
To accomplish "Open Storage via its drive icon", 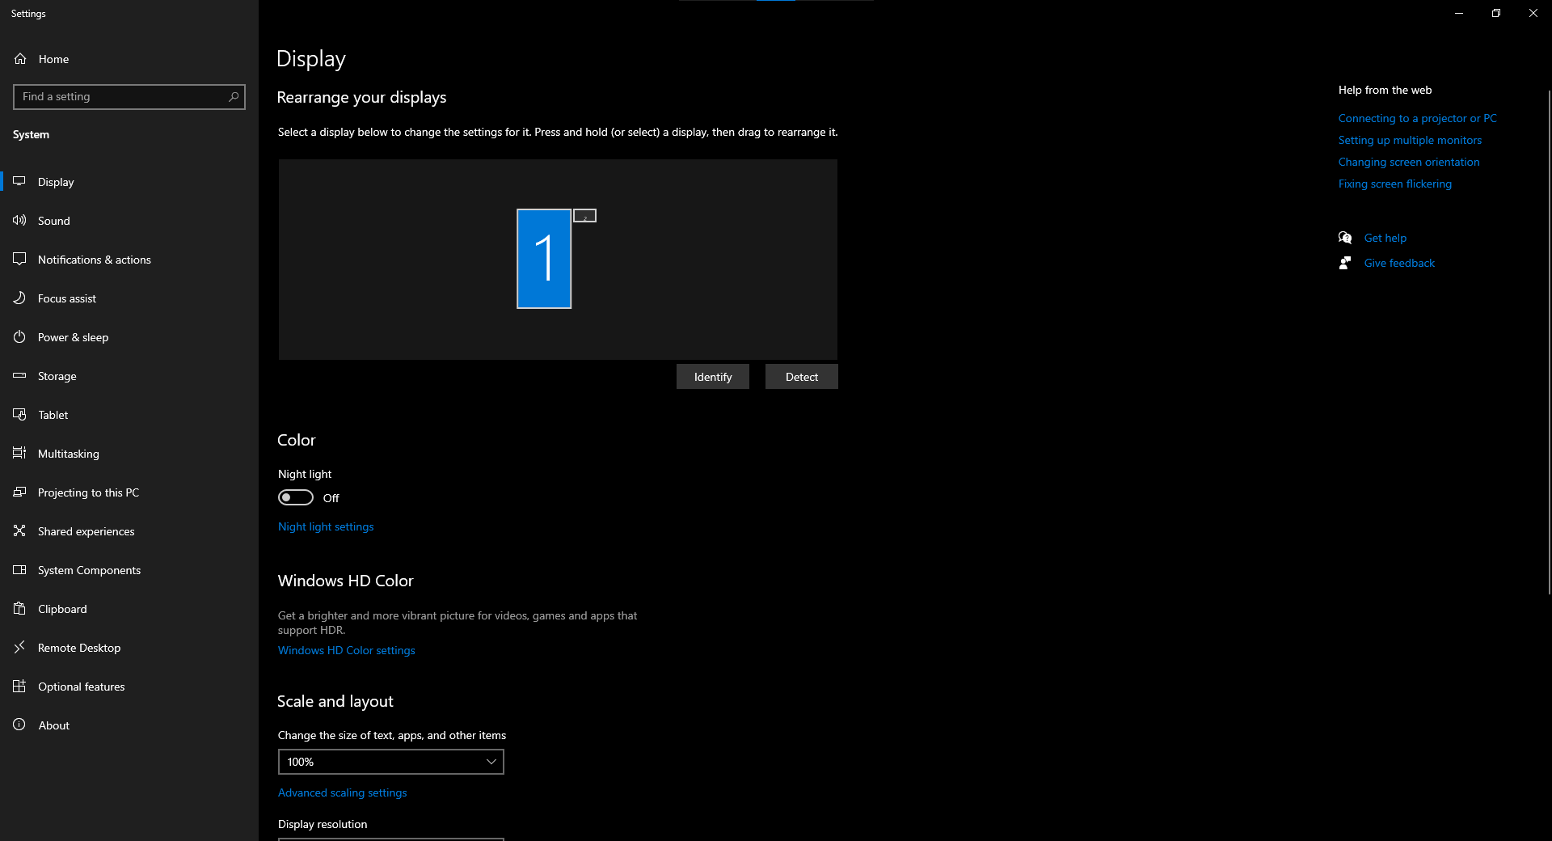I will [x=19, y=376].
